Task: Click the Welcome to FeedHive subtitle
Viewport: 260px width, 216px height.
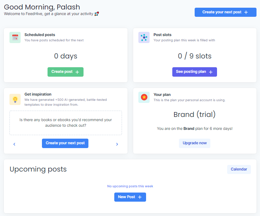Action: [49, 14]
